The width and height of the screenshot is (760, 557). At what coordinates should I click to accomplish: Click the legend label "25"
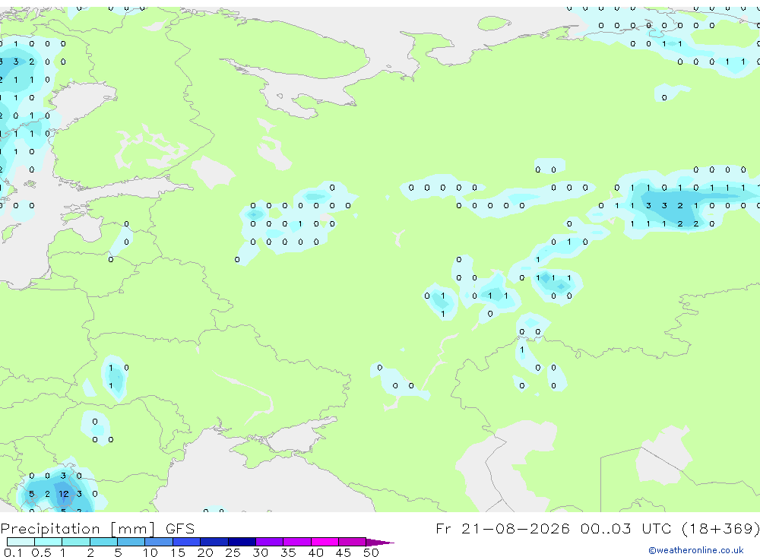[233, 552]
